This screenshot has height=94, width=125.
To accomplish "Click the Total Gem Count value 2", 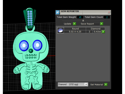I will [107, 17].
